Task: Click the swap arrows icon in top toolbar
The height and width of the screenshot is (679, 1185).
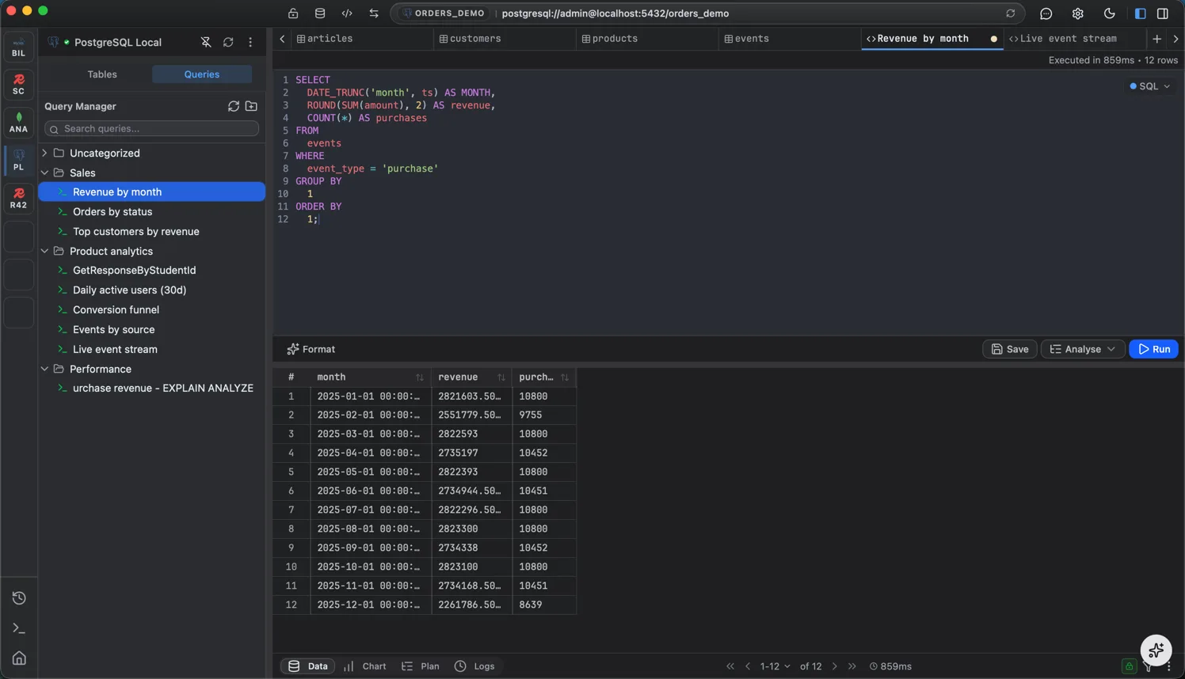Action: pyautogui.click(x=374, y=13)
